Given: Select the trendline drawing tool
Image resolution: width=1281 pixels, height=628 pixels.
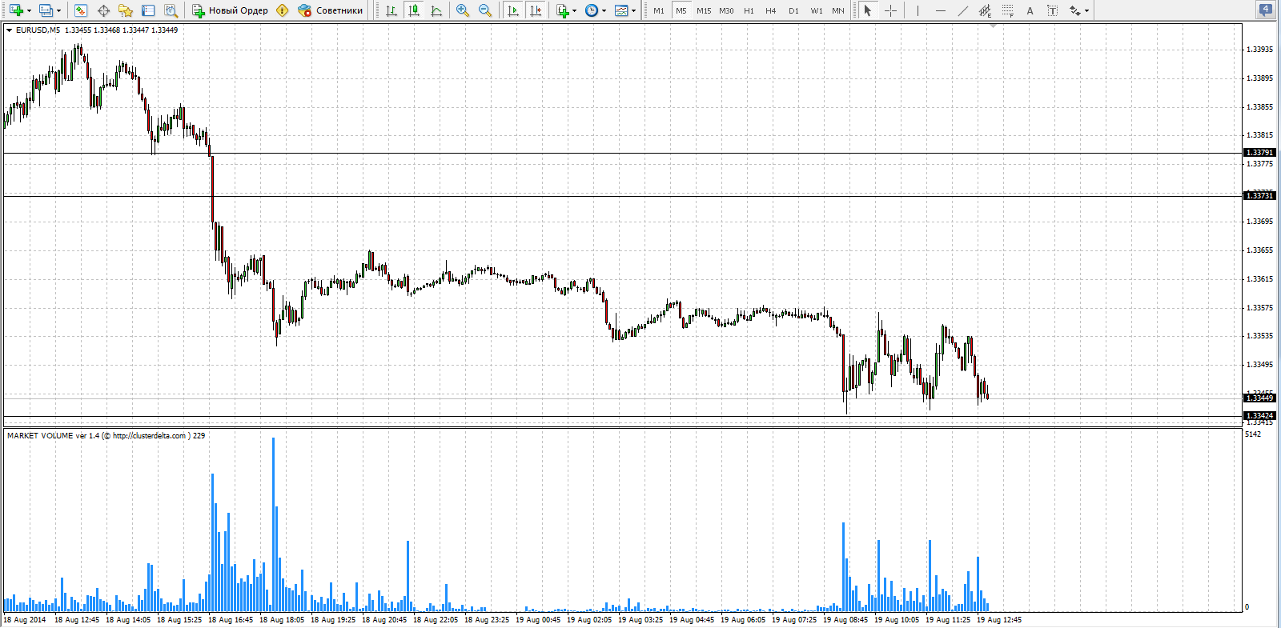Looking at the screenshot, I should coord(962,10).
